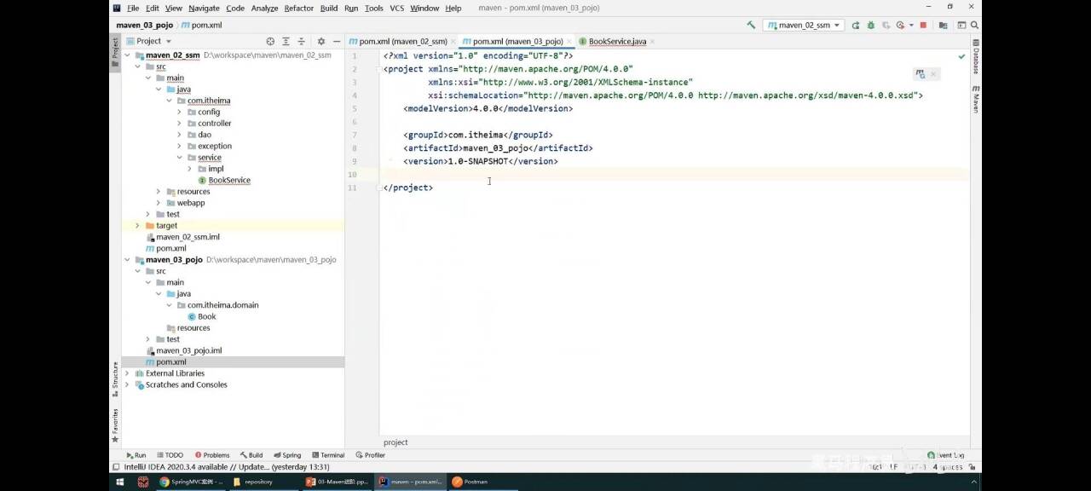Expand the config package folder
The height and width of the screenshot is (491, 1091).
pyautogui.click(x=180, y=112)
